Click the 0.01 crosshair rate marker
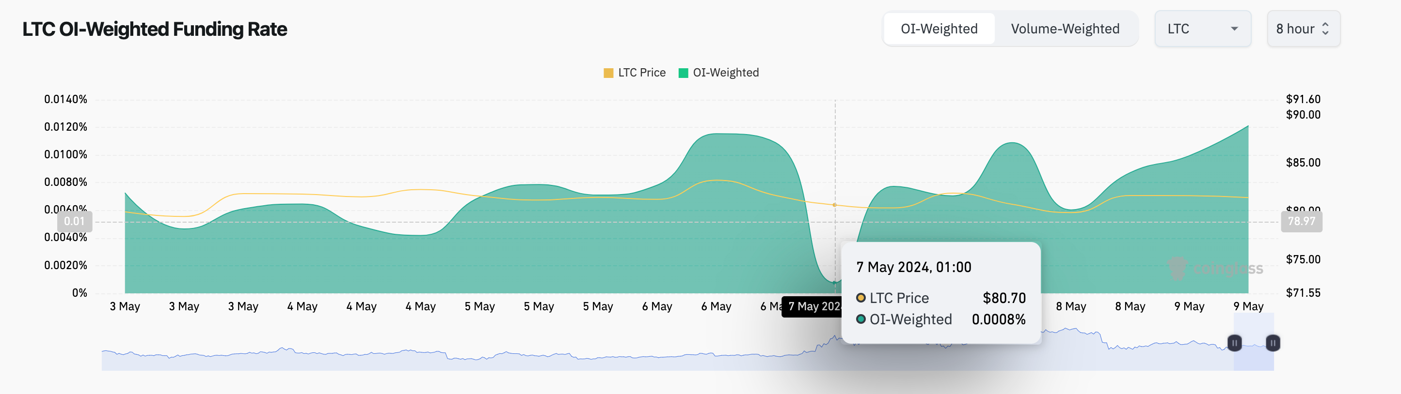 click(x=75, y=221)
